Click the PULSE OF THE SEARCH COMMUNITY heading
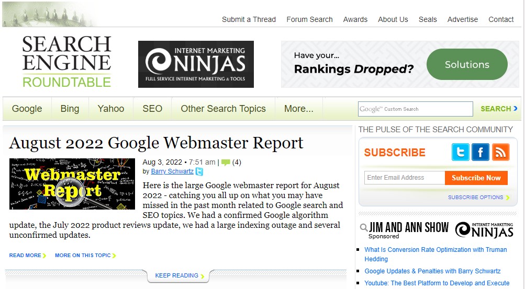This screenshot has width=525, height=289. click(x=435, y=129)
